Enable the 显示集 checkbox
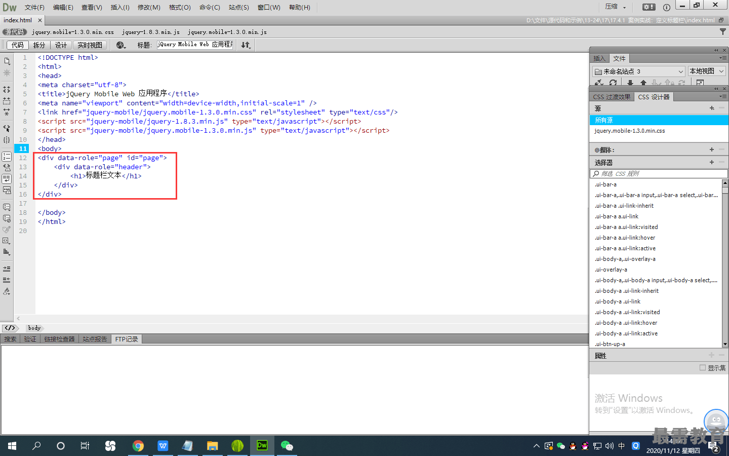Viewport: 729px width, 456px height. coord(703,368)
